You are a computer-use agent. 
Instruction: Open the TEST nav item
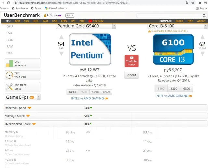pyautogui.click(x=190, y=21)
